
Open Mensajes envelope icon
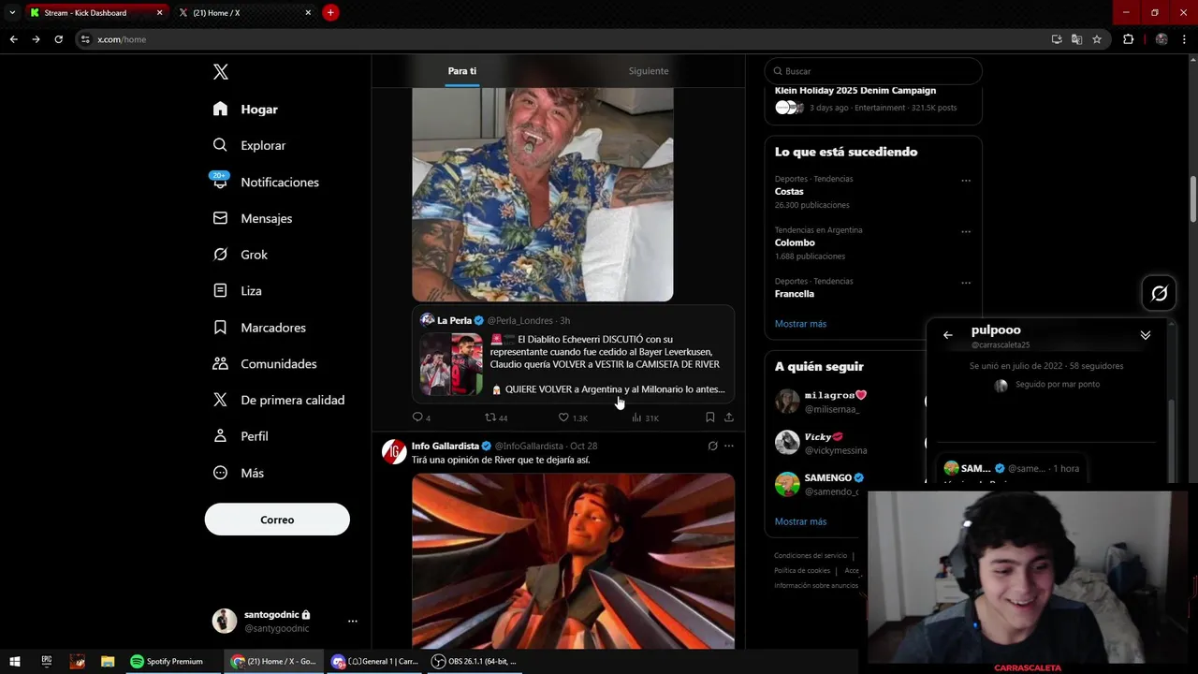[x=220, y=218]
